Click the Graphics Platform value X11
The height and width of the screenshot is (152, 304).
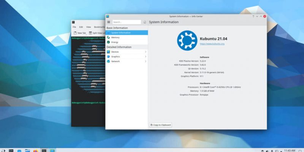point(202,76)
